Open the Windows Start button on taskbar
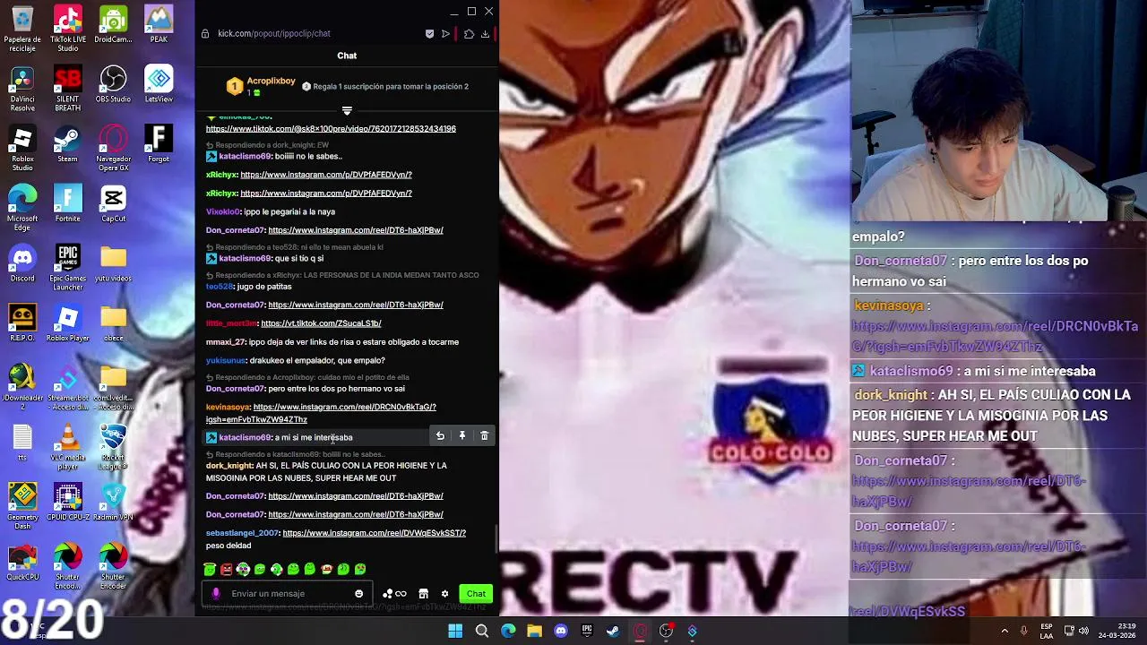This screenshot has width=1147, height=645. (455, 631)
